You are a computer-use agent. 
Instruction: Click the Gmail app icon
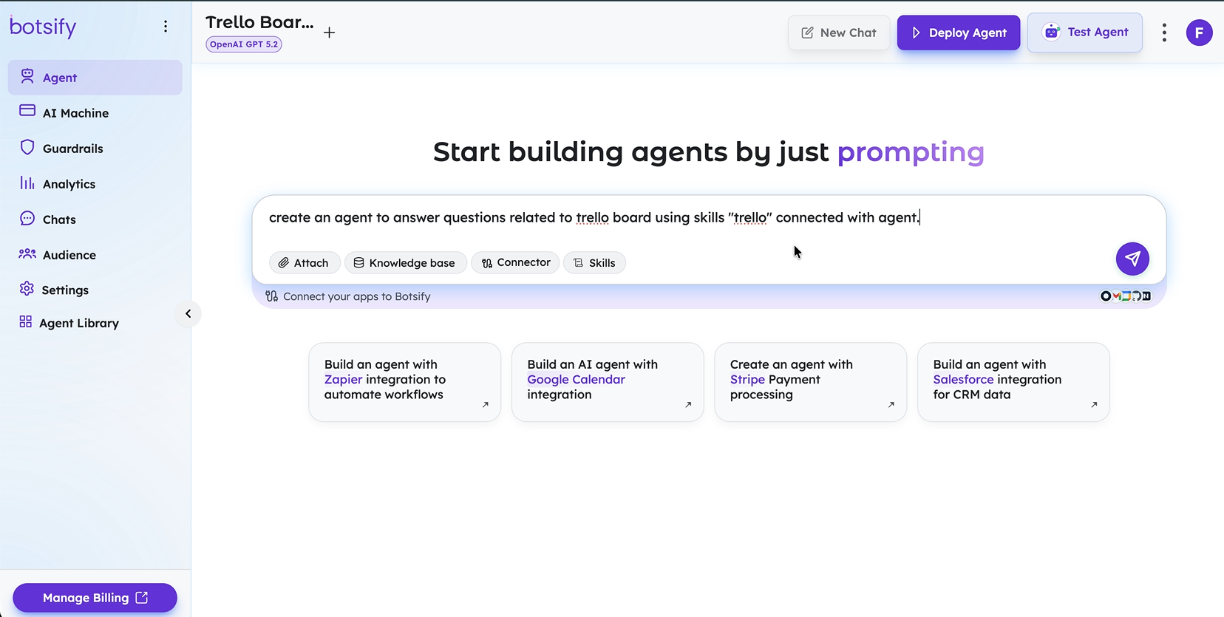[1116, 296]
